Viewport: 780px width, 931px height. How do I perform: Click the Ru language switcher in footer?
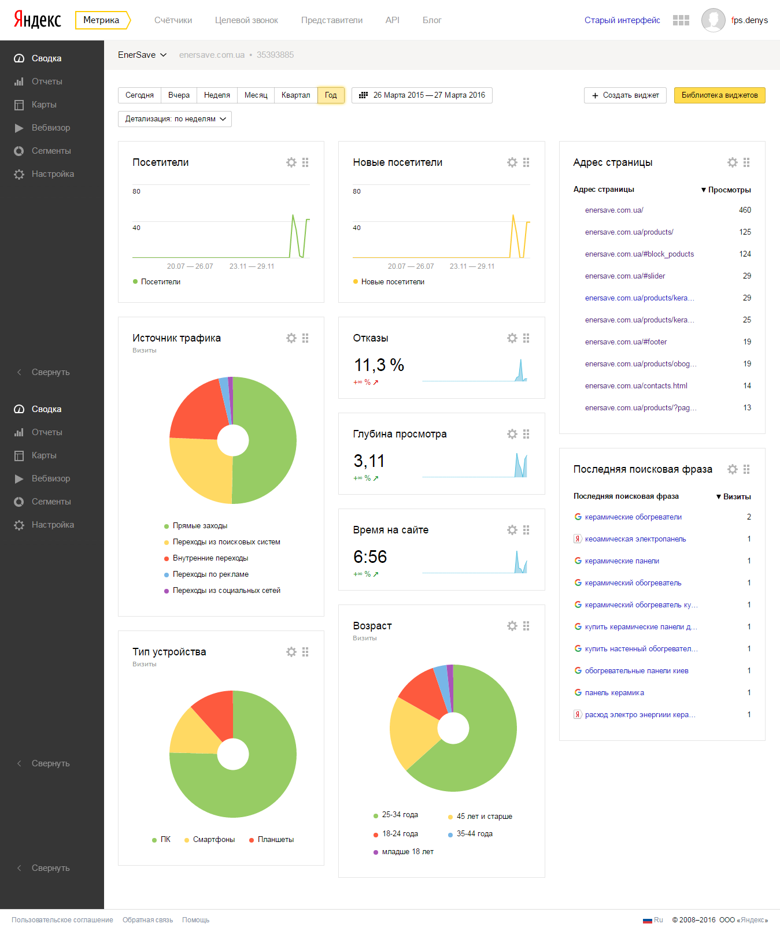[653, 920]
